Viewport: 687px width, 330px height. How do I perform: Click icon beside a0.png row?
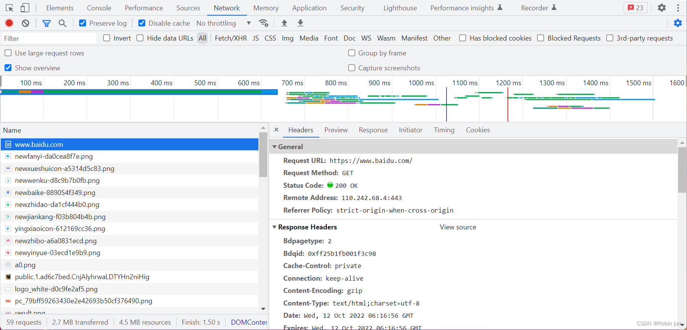tap(8, 265)
